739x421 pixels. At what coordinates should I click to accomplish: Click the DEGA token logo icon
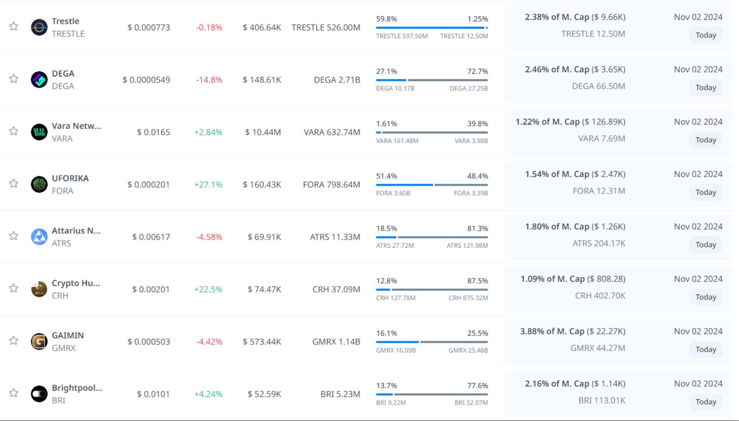pyautogui.click(x=39, y=80)
